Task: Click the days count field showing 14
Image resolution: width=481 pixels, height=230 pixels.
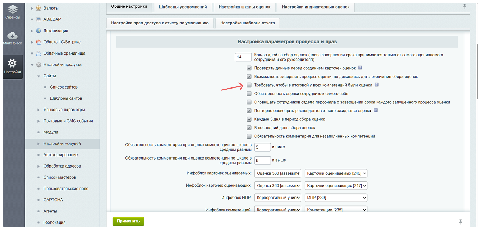Action: 243,57
